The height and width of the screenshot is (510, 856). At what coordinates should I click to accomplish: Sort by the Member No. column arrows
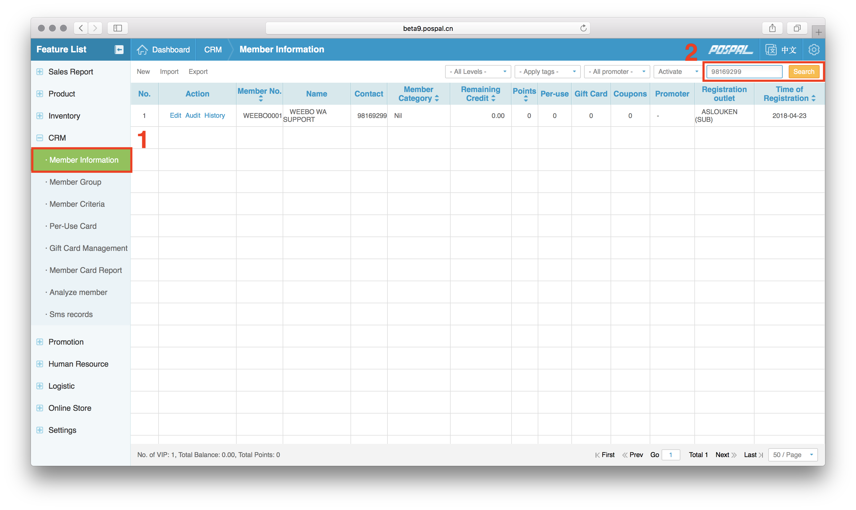[x=261, y=99]
